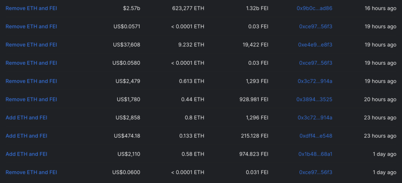Click Remove ETH and FEI for US$0.0571
This screenshot has width=402, height=183.
click(x=31, y=26)
